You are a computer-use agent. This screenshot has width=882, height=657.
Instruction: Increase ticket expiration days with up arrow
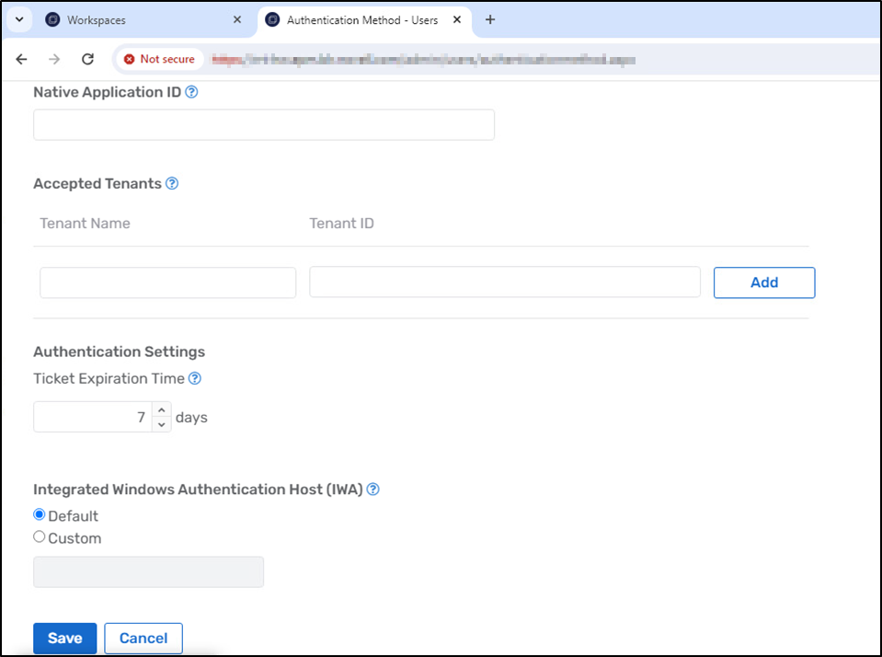point(162,409)
